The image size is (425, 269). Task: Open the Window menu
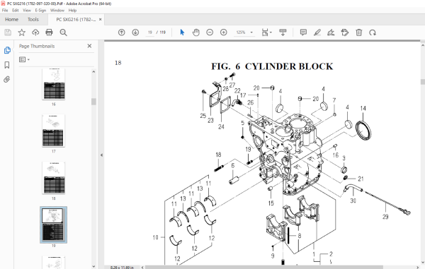(57, 11)
